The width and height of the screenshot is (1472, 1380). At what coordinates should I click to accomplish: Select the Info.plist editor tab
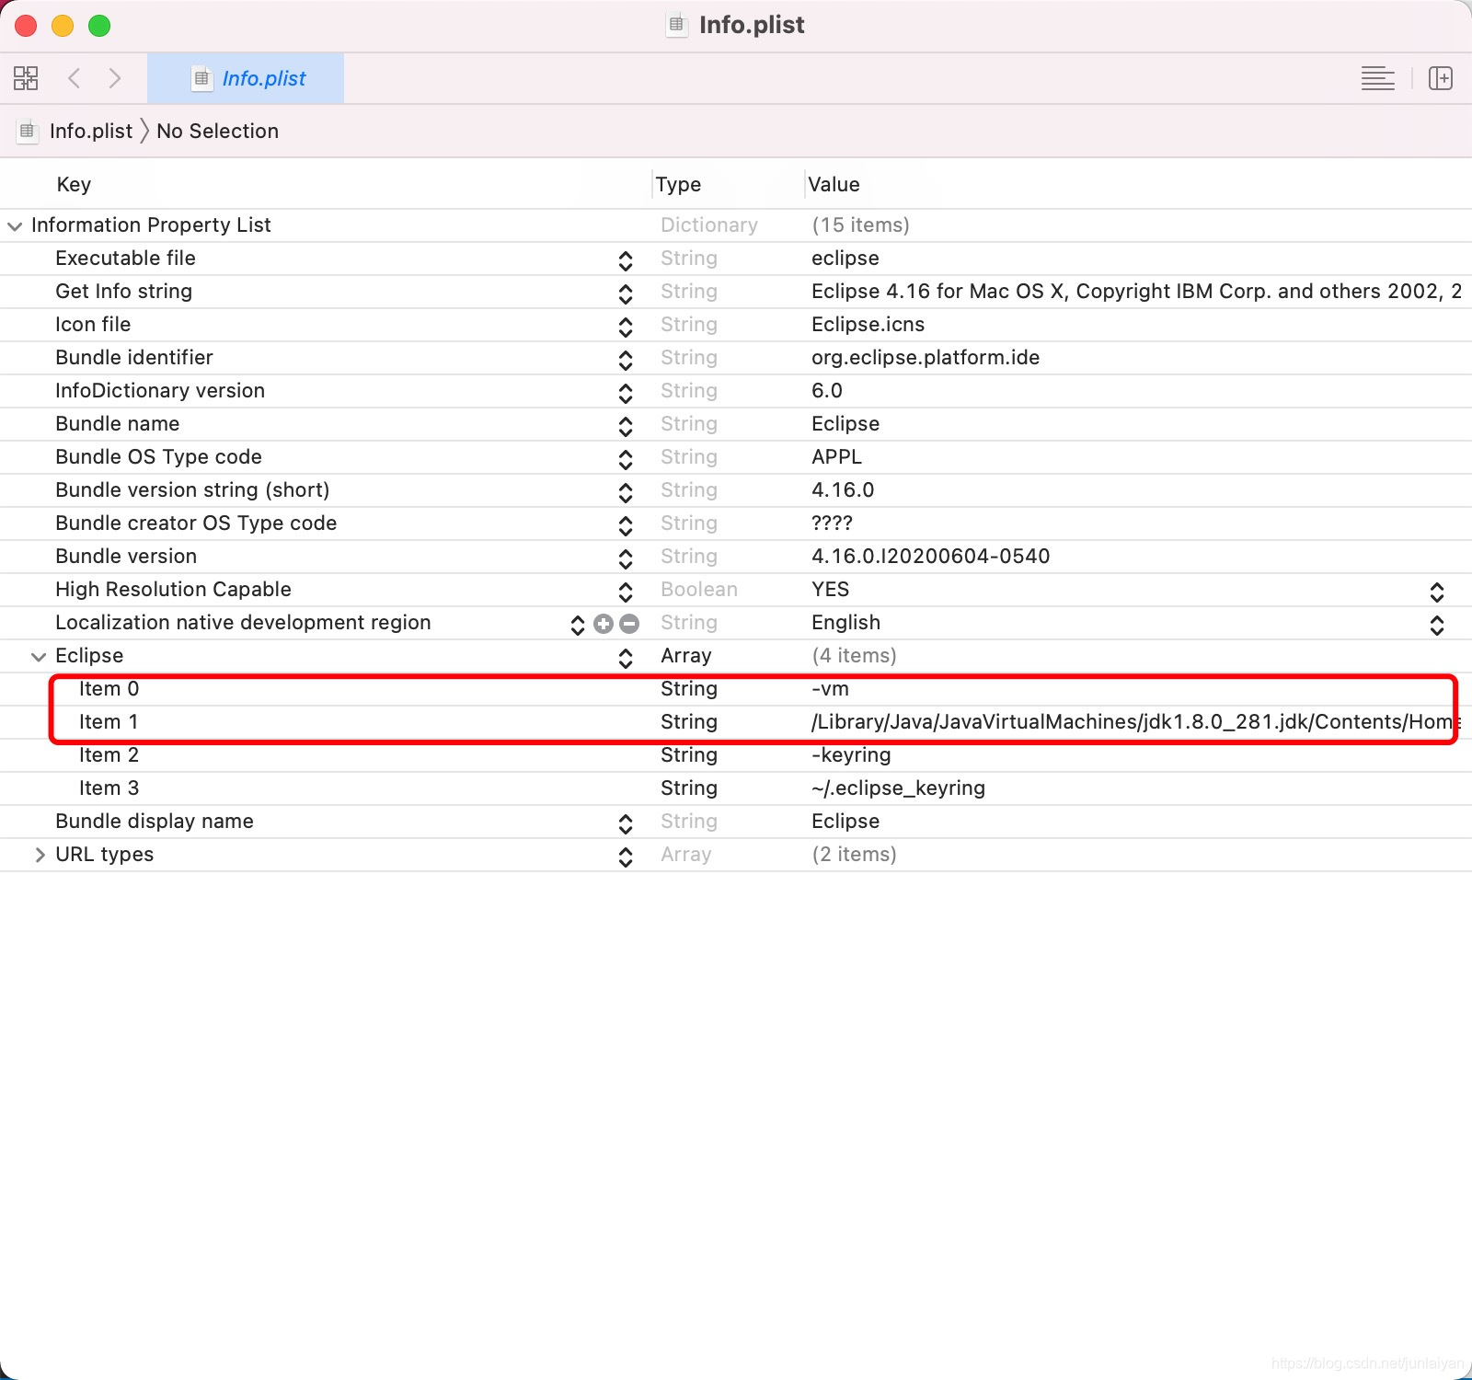coord(246,78)
